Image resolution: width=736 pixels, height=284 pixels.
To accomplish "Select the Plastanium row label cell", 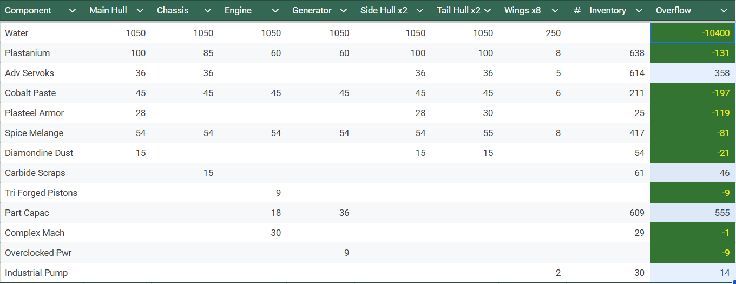I will [28, 53].
